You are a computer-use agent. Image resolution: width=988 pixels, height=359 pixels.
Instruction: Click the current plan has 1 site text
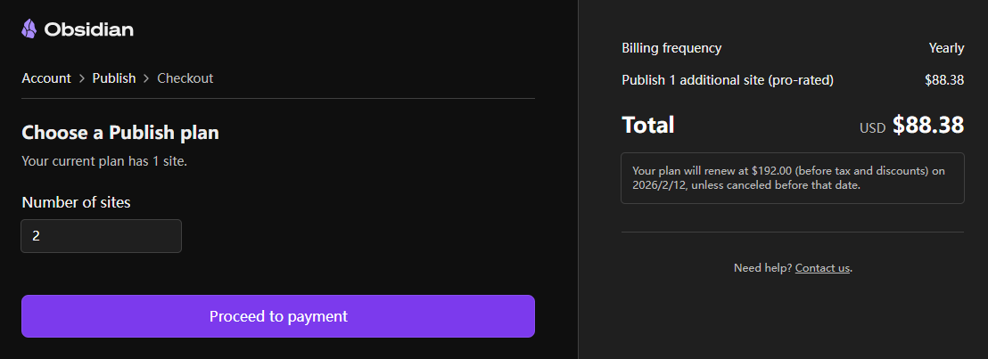pos(104,161)
